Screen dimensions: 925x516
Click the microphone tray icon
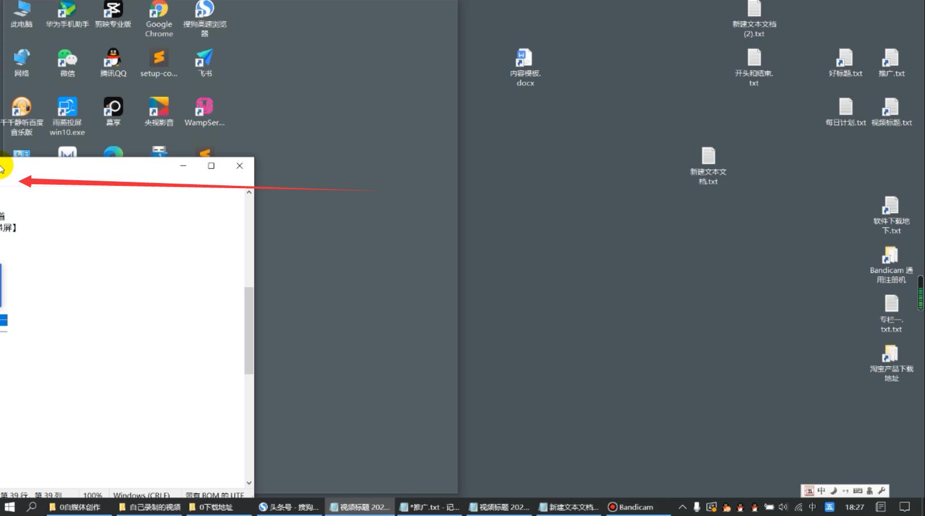click(x=696, y=507)
